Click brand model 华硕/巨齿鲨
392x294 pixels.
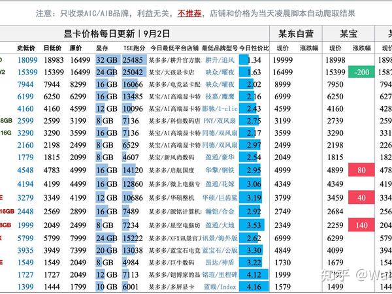click(220, 198)
